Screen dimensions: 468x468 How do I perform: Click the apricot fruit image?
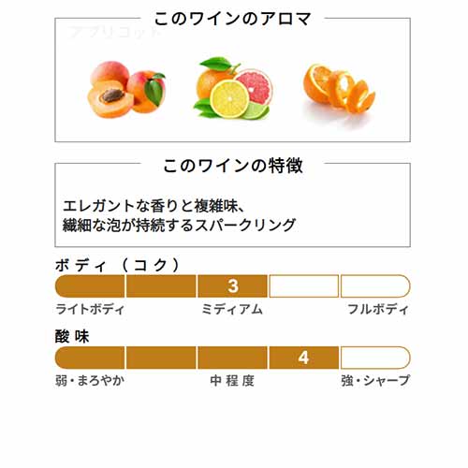126,89
